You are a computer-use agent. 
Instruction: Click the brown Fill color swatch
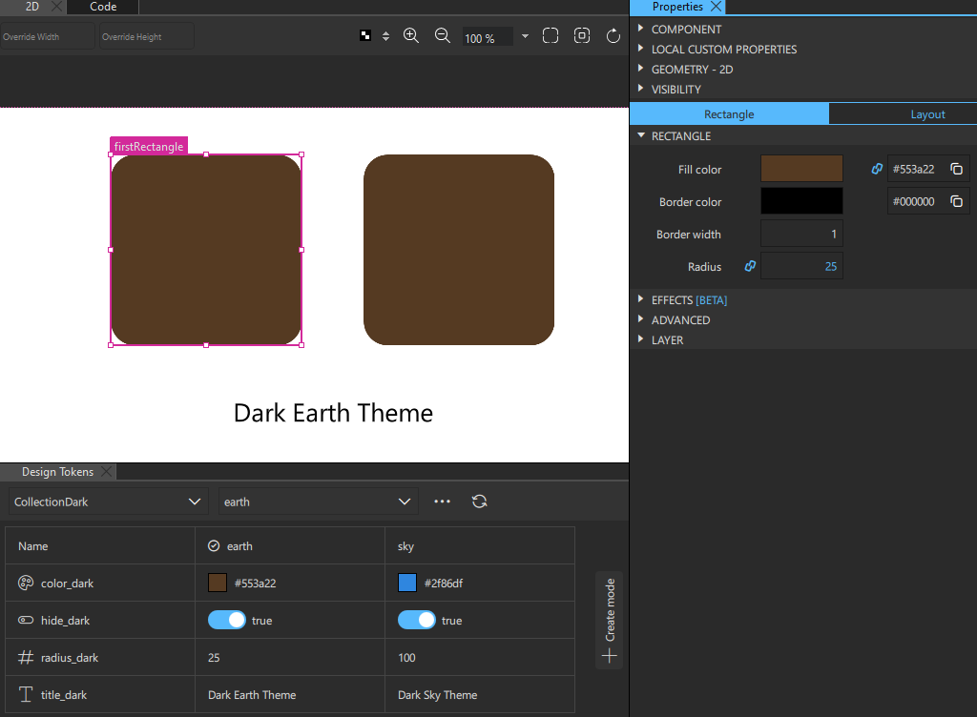tap(801, 168)
